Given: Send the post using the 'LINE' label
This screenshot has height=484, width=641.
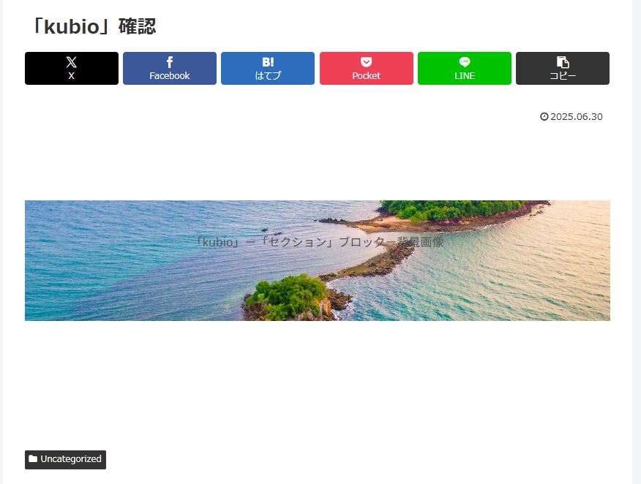Looking at the screenshot, I should pos(465,76).
